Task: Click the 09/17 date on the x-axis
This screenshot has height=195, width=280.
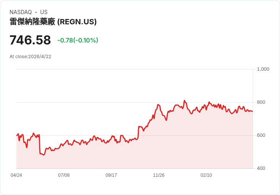Action: click(111, 175)
